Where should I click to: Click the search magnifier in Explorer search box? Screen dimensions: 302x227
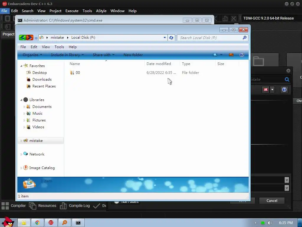pyautogui.click(x=244, y=38)
